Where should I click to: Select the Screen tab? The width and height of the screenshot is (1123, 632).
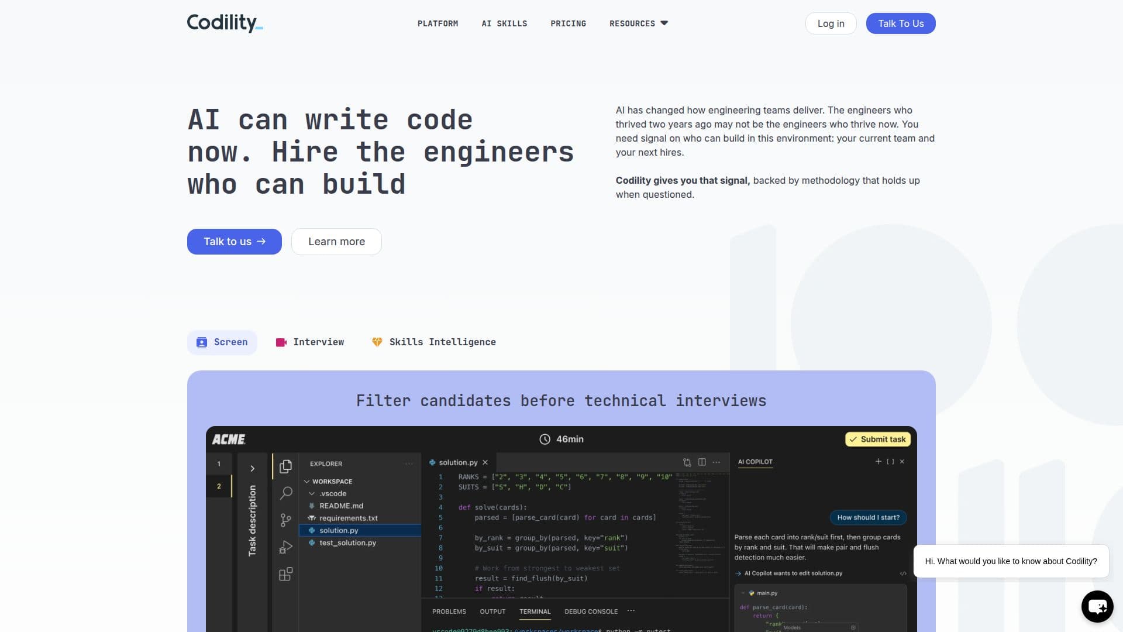click(222, 342)
